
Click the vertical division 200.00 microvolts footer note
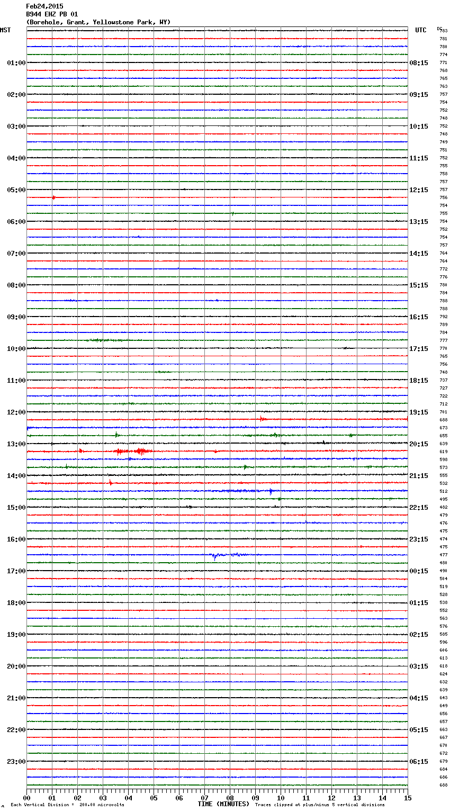[67, 805]
